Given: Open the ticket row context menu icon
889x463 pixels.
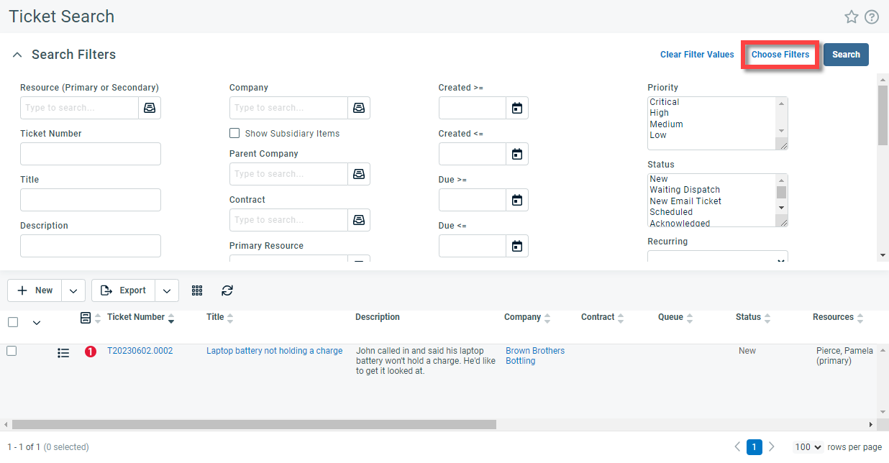Looking at the screenshot, I should pyautogui.click(x=63, y=352).
